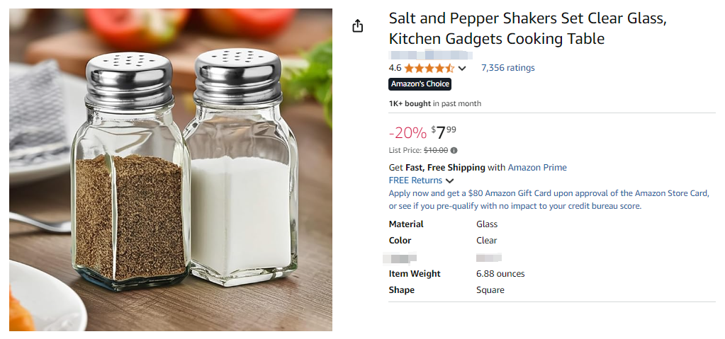Click the Material value Glass

click(487, 224)
